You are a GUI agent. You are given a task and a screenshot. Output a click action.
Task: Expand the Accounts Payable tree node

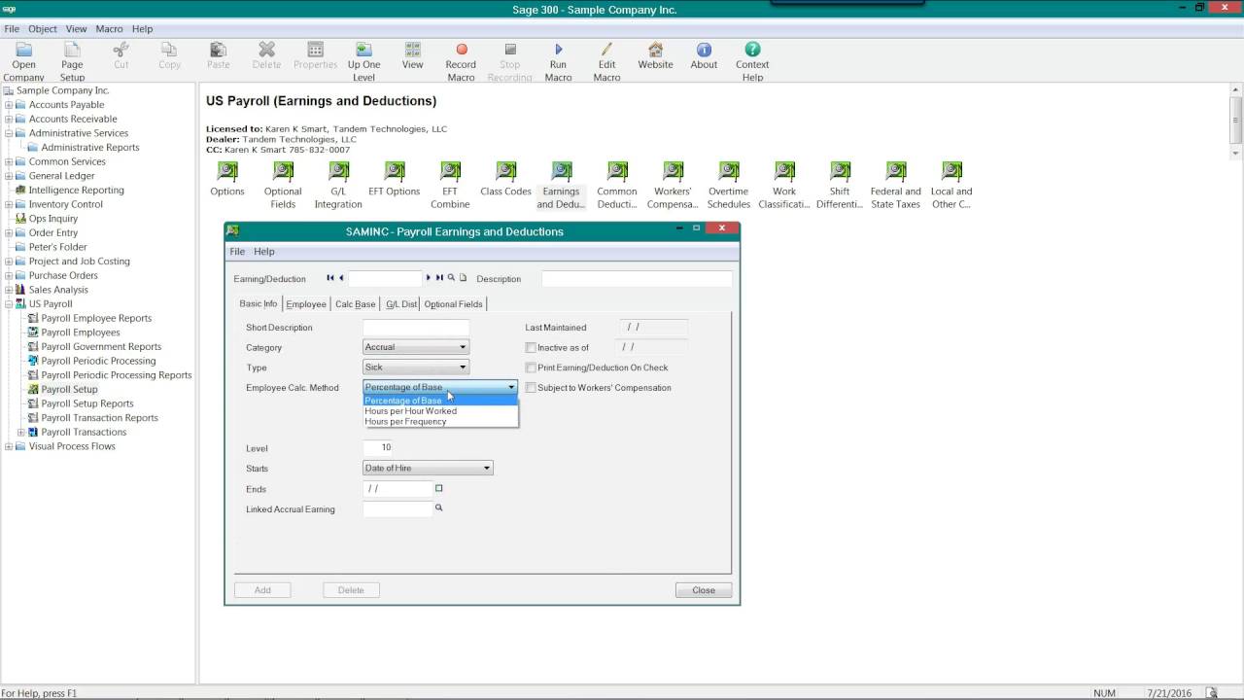[x=9, y=105]
